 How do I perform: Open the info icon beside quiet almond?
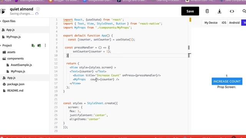coord(38,9)
